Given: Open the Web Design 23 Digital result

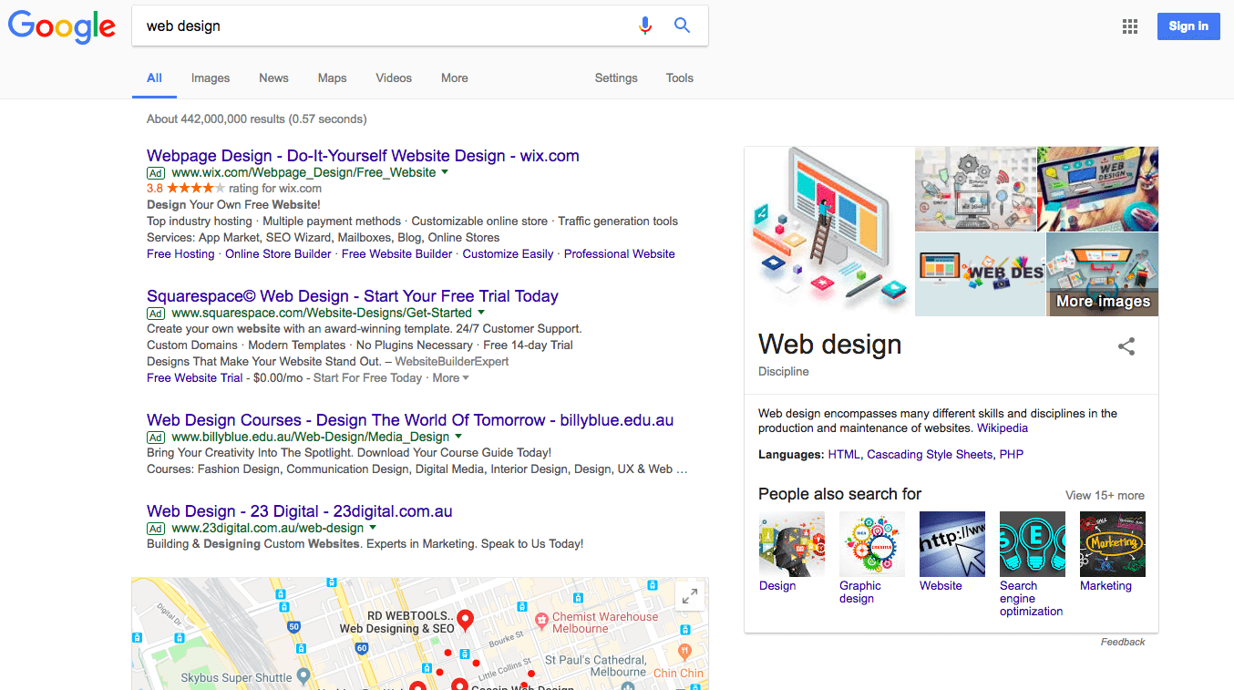Looking at the screenshot, I should [300, 511].
